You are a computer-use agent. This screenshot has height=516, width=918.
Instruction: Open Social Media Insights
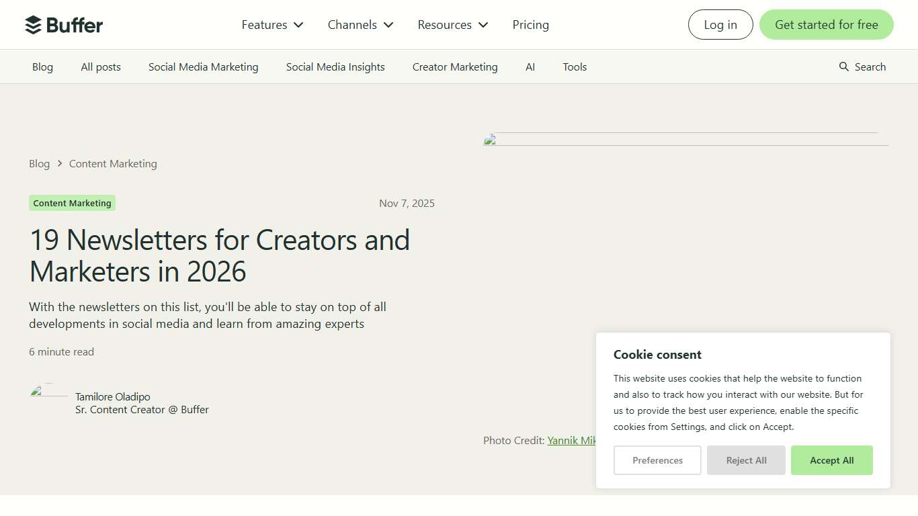pyautogui.click(x=335, y=67)
